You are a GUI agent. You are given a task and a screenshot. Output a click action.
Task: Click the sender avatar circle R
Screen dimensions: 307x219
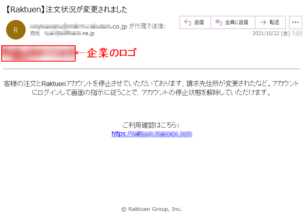[x=16, y=30]
